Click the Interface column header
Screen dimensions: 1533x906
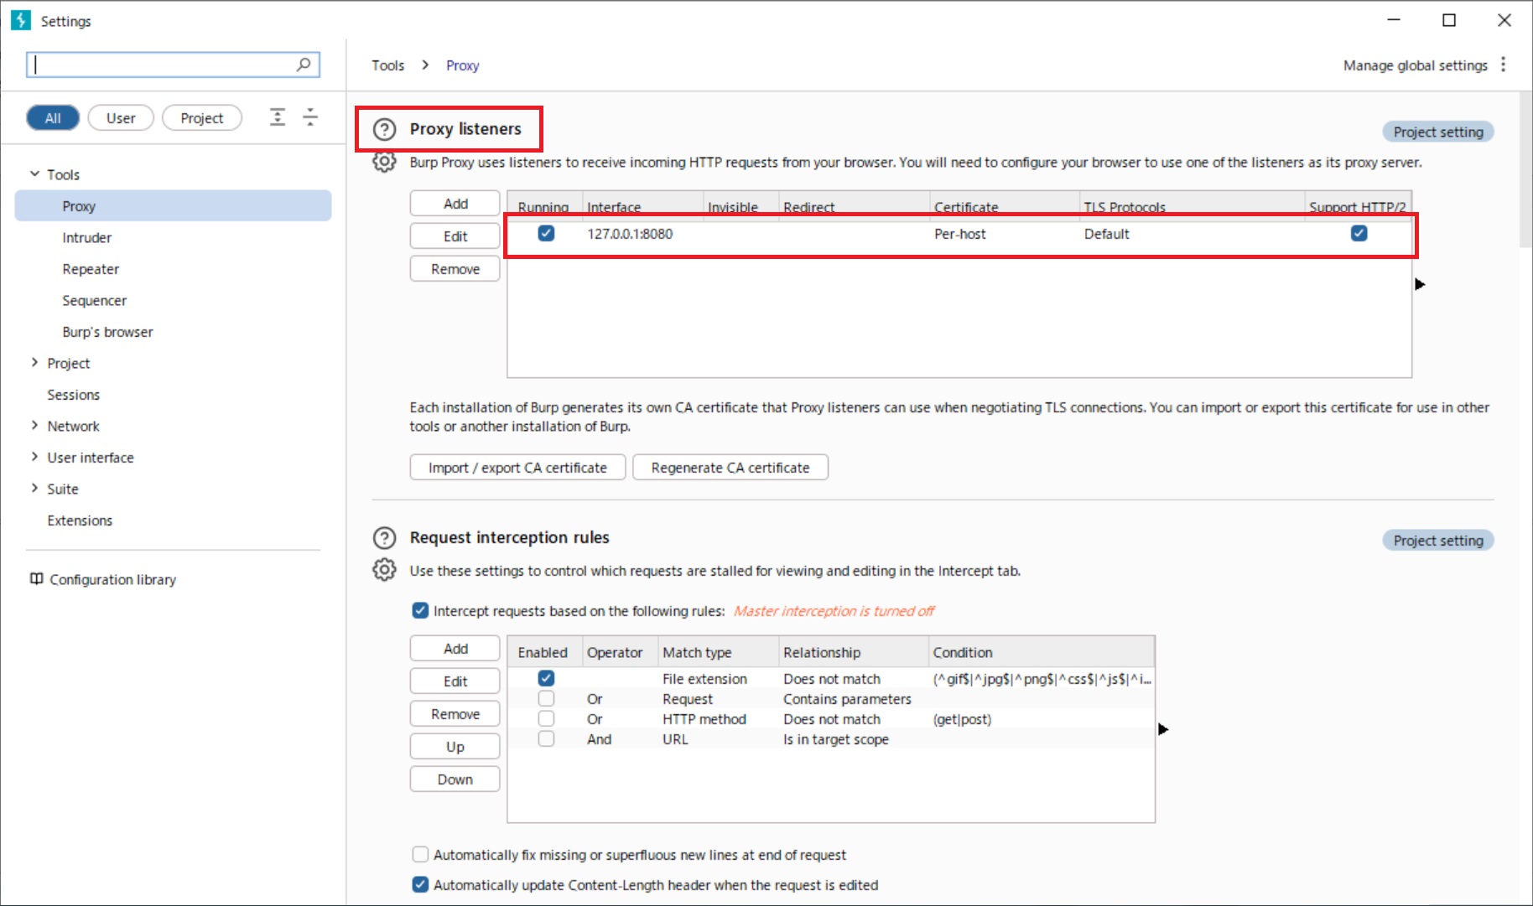[x=642, y=207]
